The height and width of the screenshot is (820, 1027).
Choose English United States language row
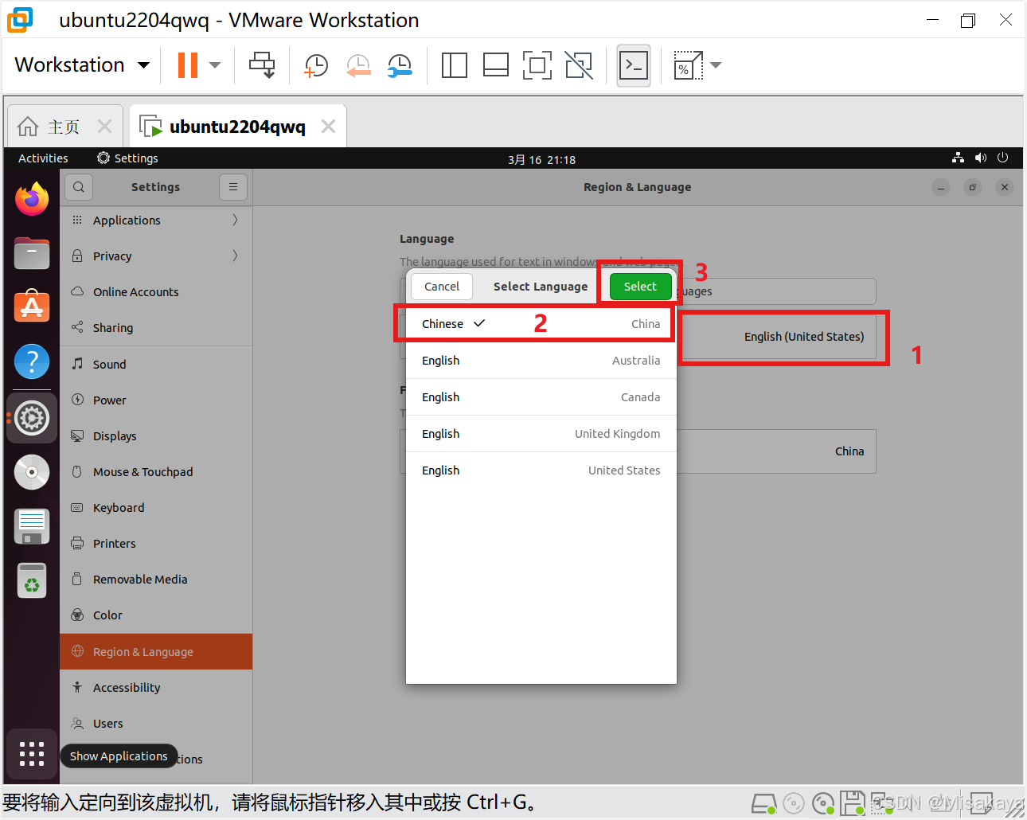point(541,471)
